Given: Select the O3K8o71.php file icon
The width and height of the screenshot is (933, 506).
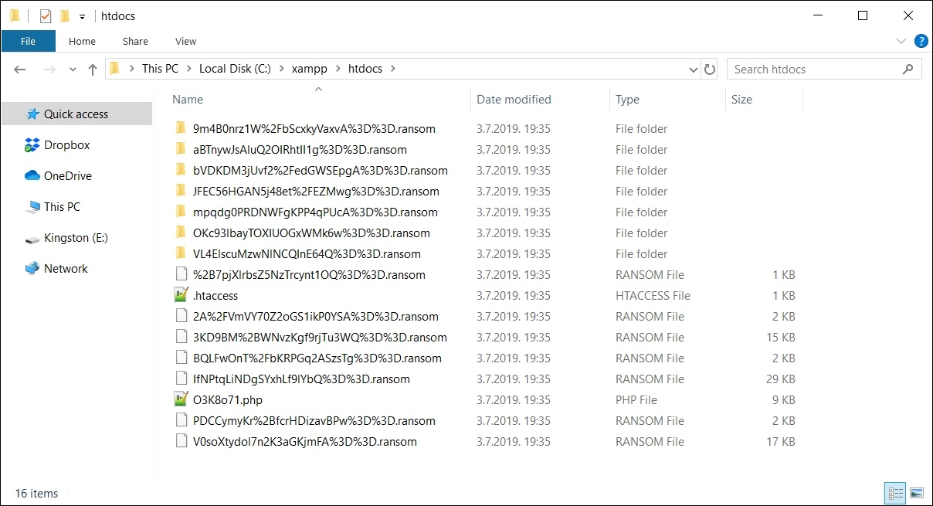Looking at the screenshot, I should pyautogui.click(x=182, y=400).
